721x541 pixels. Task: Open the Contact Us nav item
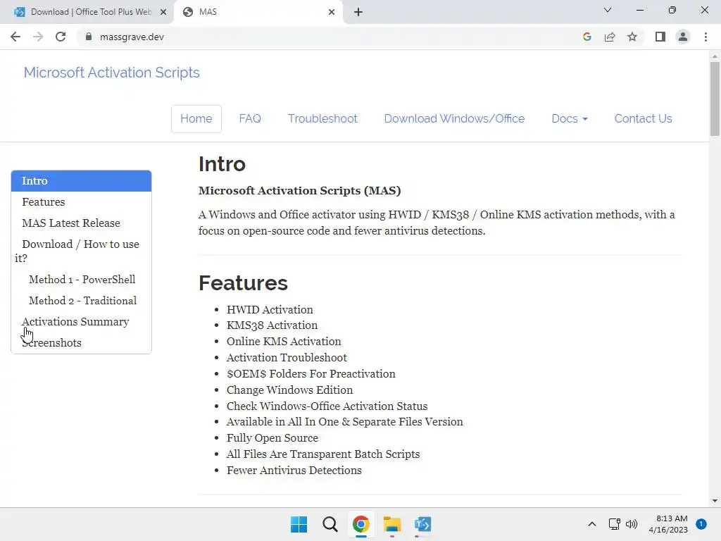[x=644, y=118]
